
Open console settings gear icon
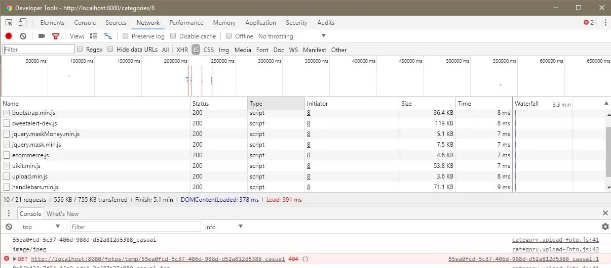pyautogui.click(x=605, y=227)
